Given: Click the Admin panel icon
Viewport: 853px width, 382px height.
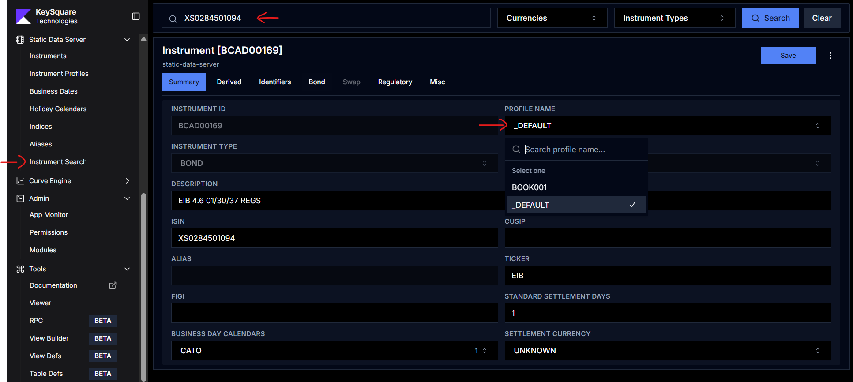Looking at the screenshot, I should [x=20, y=198].
